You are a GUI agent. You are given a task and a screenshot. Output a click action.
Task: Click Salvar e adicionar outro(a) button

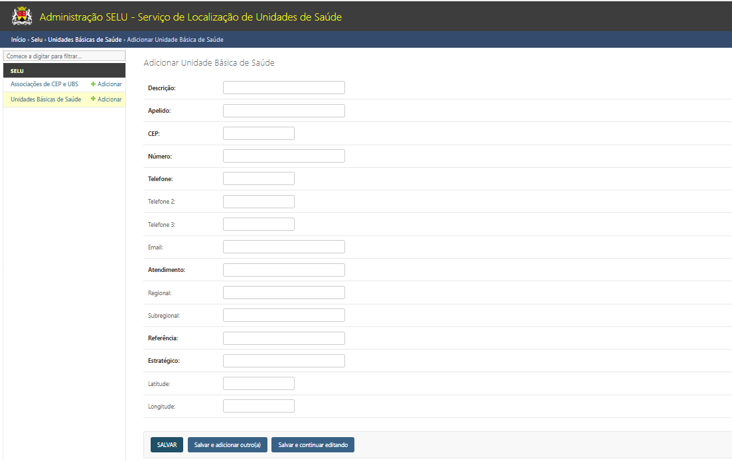coord(227,444)
